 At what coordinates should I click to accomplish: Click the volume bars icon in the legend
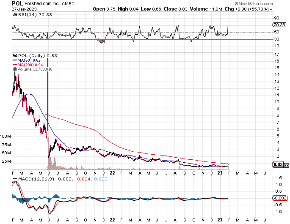click(15, 69)
